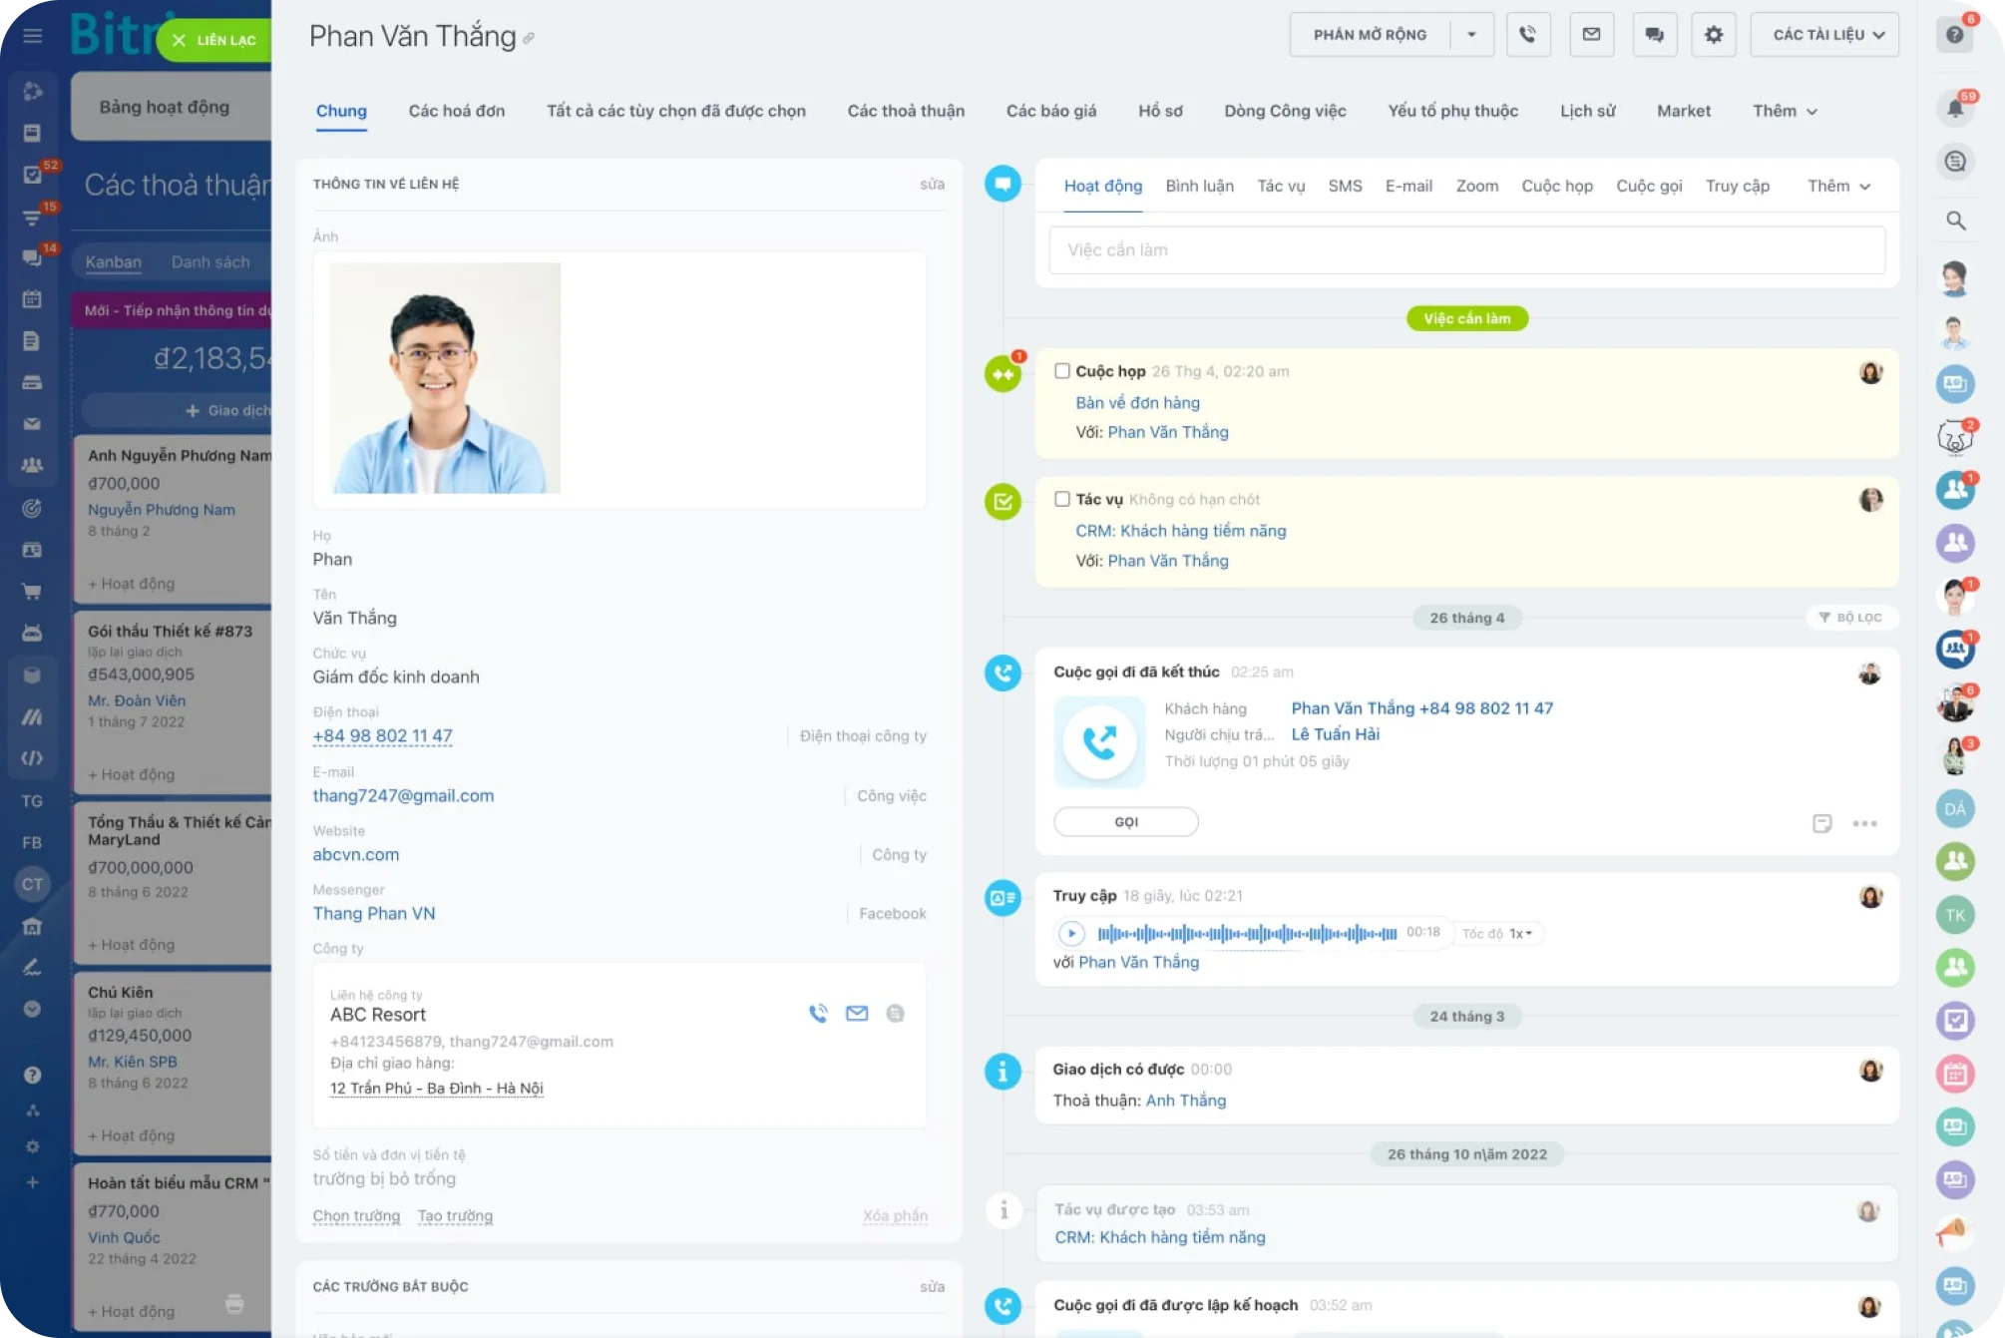Open PHẦN MỞ RỘNG dropdown arrow

coord(1470,35)
